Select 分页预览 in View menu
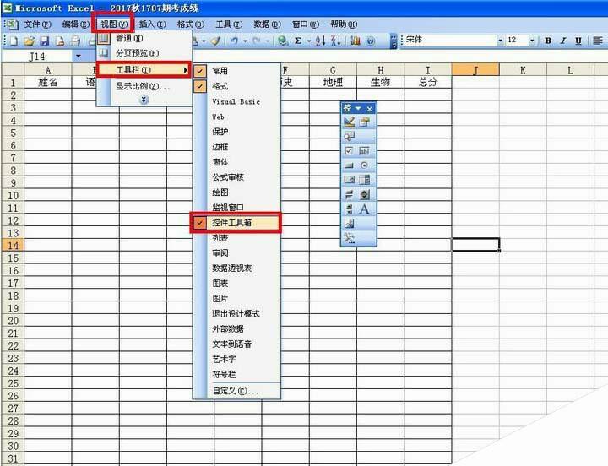Image resolution: width=608 pixels, height=466 pixels. [x=144, y=53]
